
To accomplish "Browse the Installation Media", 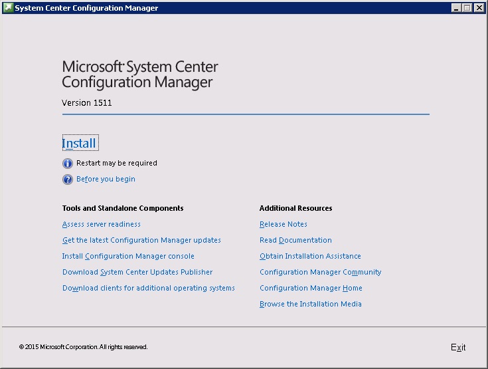I will pos(310,304).
